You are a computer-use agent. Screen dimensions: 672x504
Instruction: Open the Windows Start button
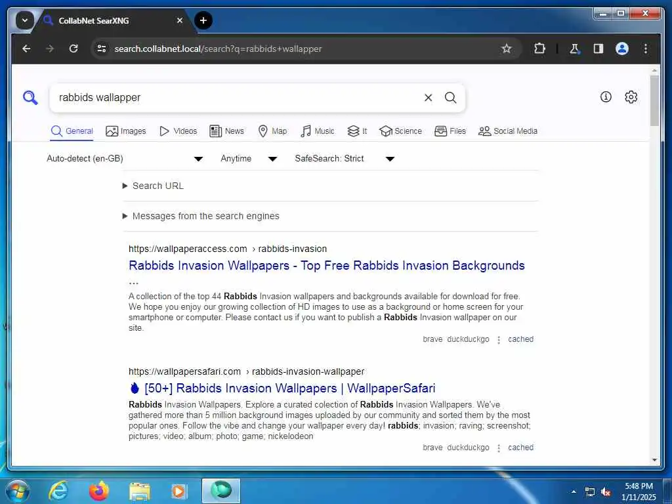pyautogui.click(x=18, y=491)
